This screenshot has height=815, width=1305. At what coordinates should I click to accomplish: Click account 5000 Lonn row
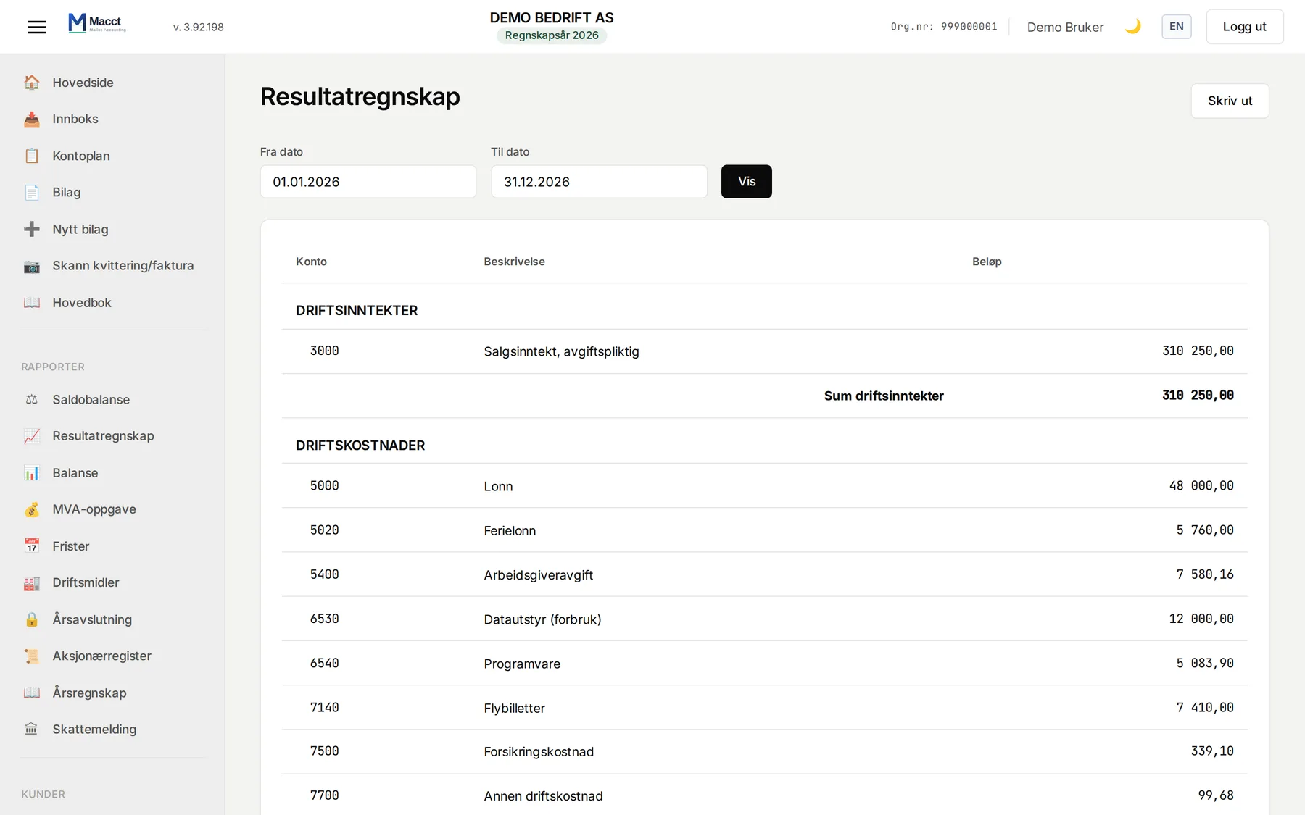764,485
